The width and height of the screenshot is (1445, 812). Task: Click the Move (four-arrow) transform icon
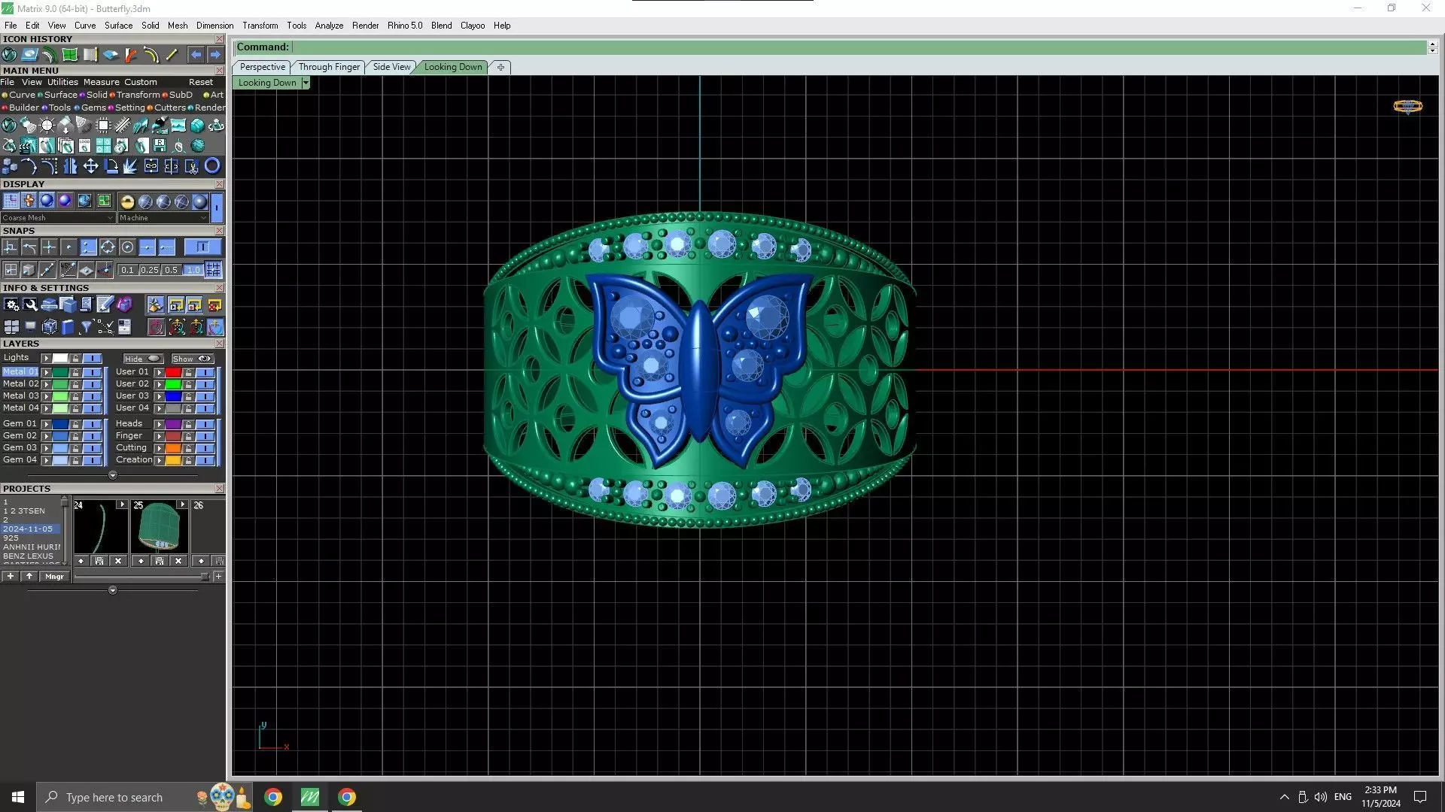90,166
